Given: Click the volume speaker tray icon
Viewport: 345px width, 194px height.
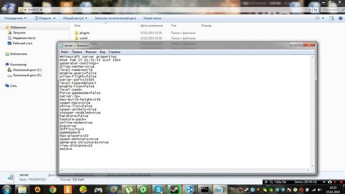Looking at the screenshot, I should pyautogui.click(x=320, y=190).
